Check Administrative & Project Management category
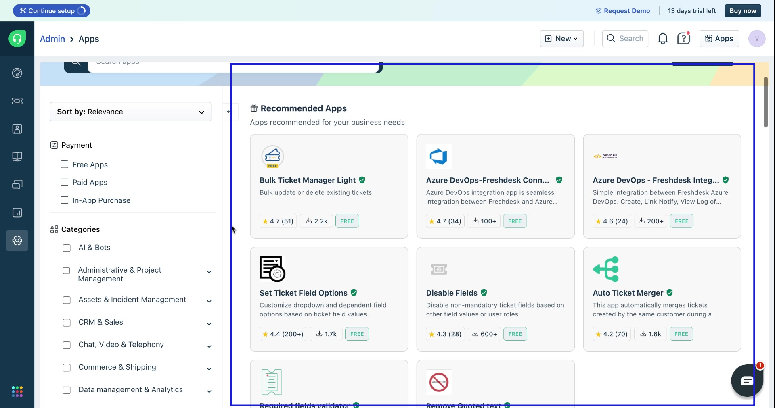Screen dimensions: 775x408 pyautogui.click(x=67, y=271)
